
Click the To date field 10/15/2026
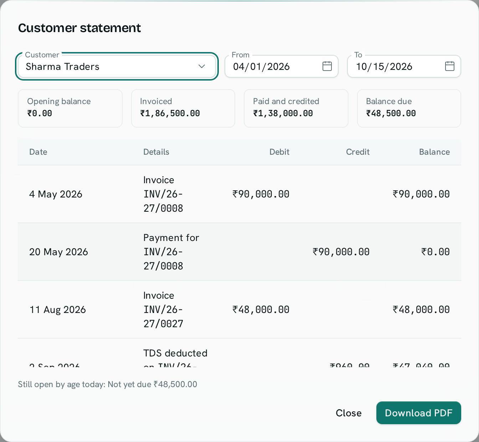(404, 66)
